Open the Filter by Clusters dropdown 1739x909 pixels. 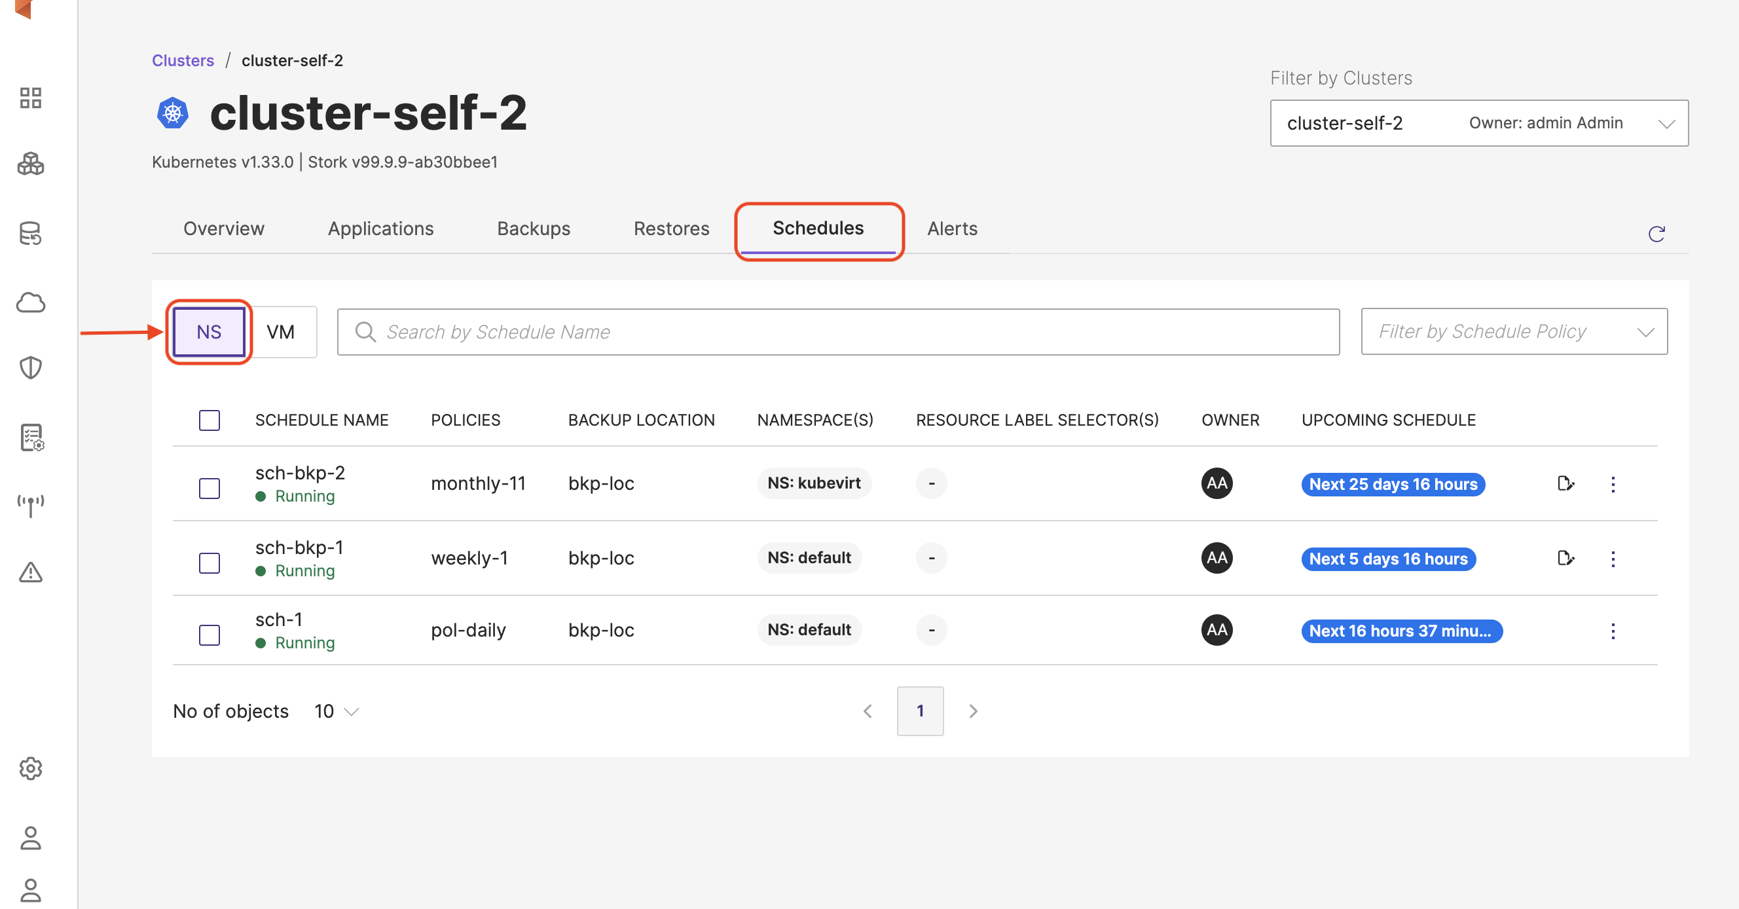[x=1478, y=123]
